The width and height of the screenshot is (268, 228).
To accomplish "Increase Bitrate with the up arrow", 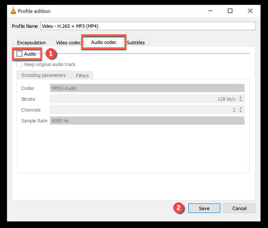I will (x=241, y=97).
